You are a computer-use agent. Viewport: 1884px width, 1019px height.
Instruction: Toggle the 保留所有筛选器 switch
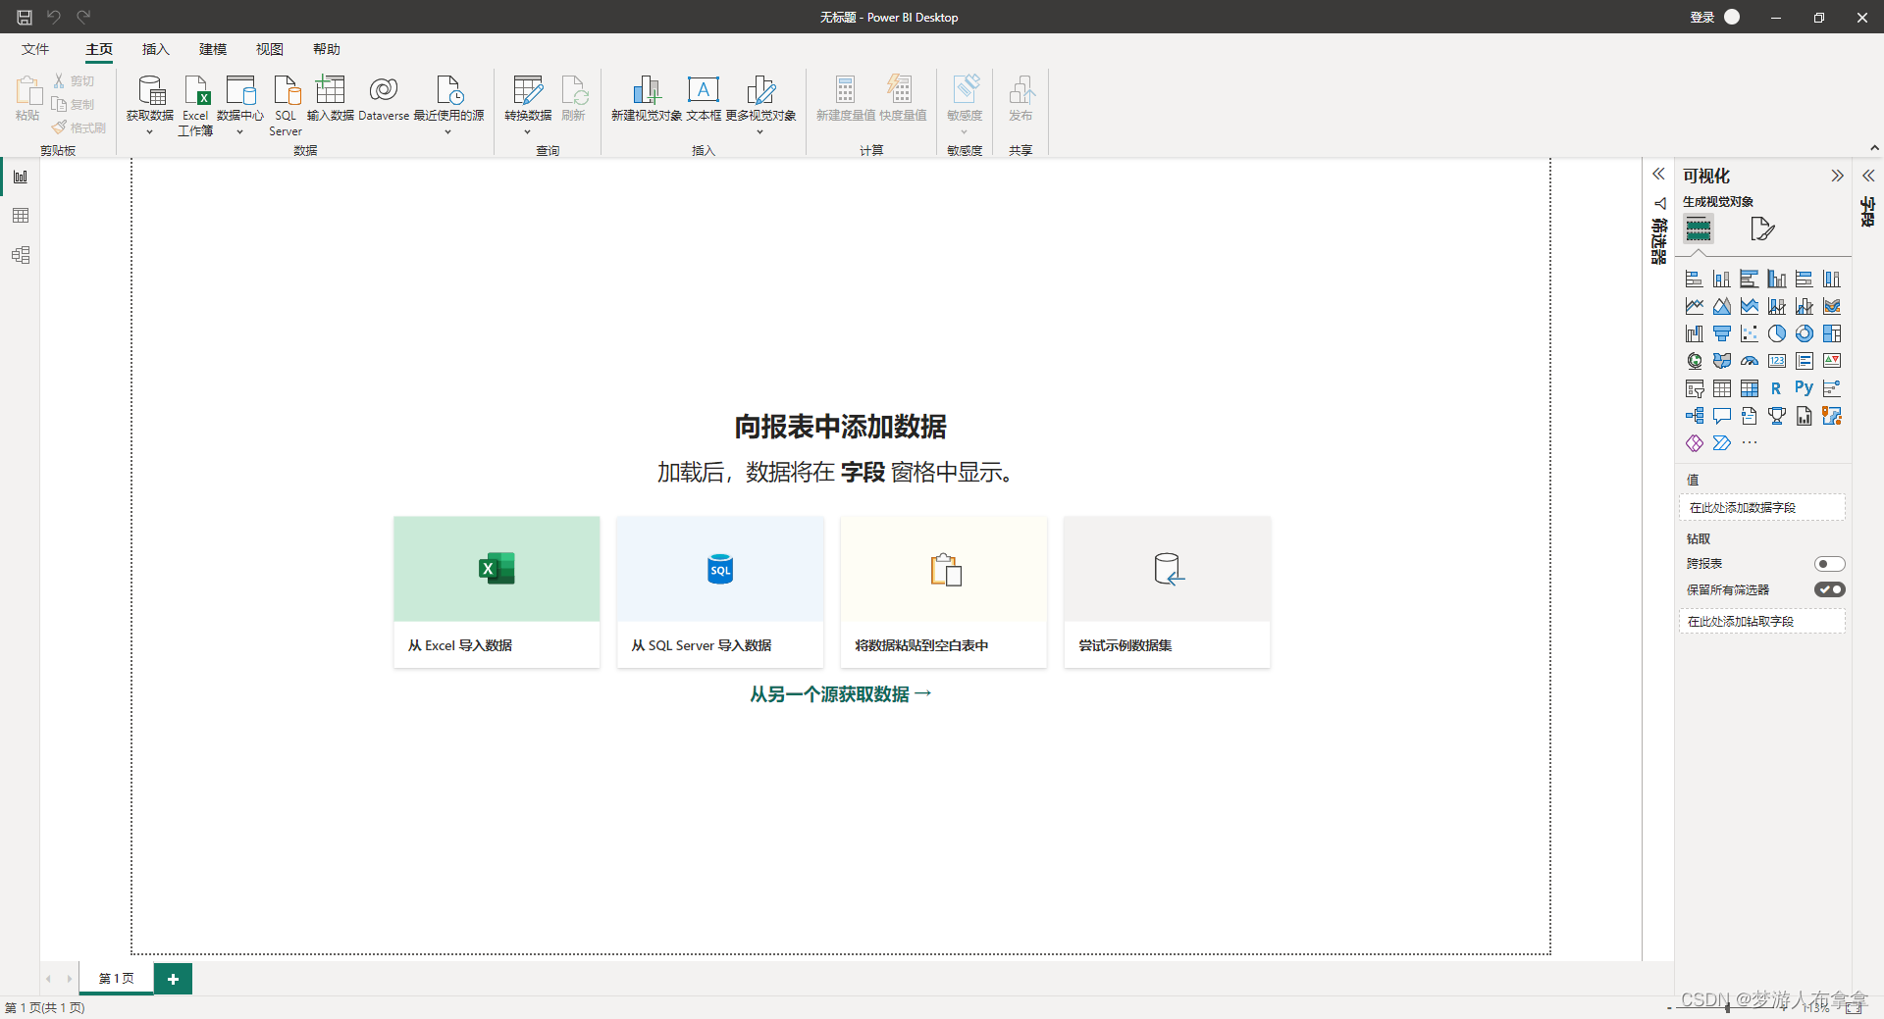pos(1830,589)
